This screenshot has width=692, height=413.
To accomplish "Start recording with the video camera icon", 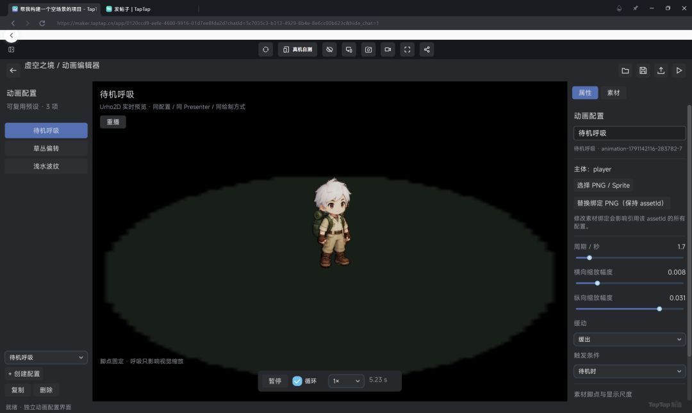I will pos(388,49).
